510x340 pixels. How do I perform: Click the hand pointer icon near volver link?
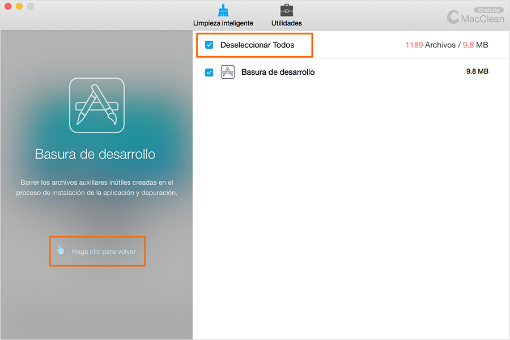tap(61, 249)
